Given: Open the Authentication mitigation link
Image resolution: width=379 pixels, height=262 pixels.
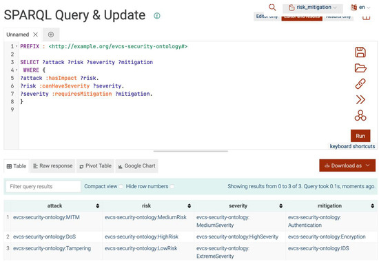Looking at the screenshot, I should click(314, 221).
